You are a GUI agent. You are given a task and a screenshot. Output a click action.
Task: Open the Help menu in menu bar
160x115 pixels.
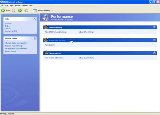coord(31,5)
